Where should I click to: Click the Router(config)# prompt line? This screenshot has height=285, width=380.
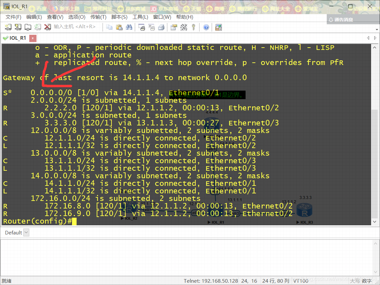coord(39,221)
